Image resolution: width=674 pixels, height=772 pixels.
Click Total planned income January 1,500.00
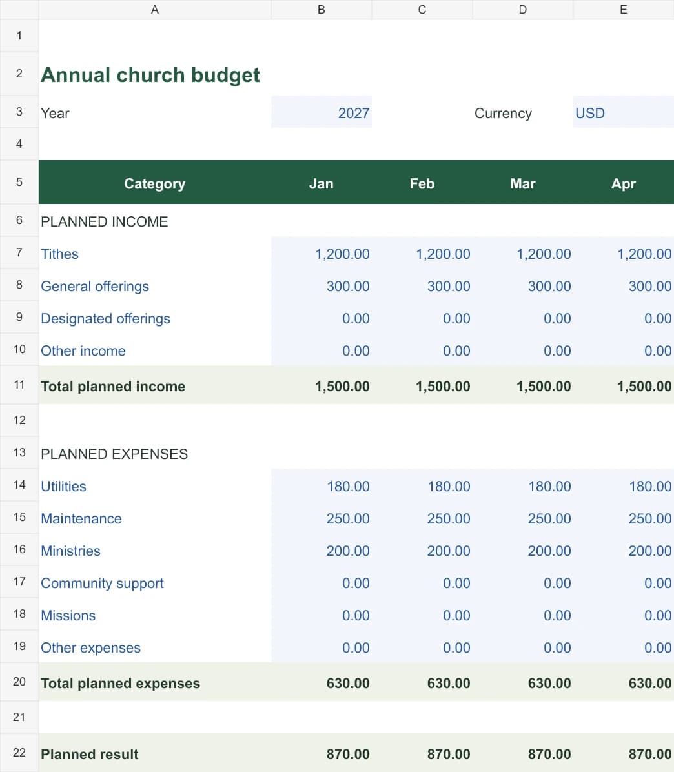(322, 385)
